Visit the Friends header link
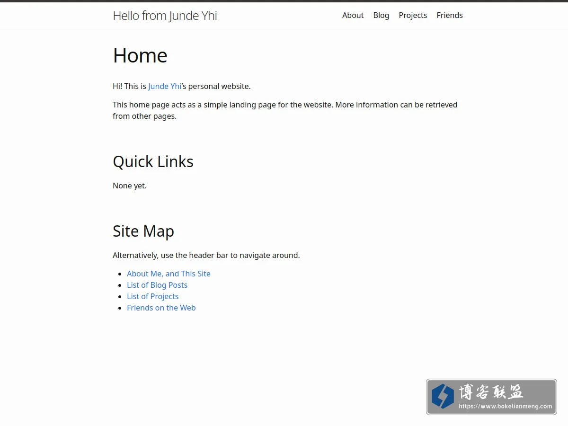This screenshot has width=568, height=426. (x=450, y=15)
